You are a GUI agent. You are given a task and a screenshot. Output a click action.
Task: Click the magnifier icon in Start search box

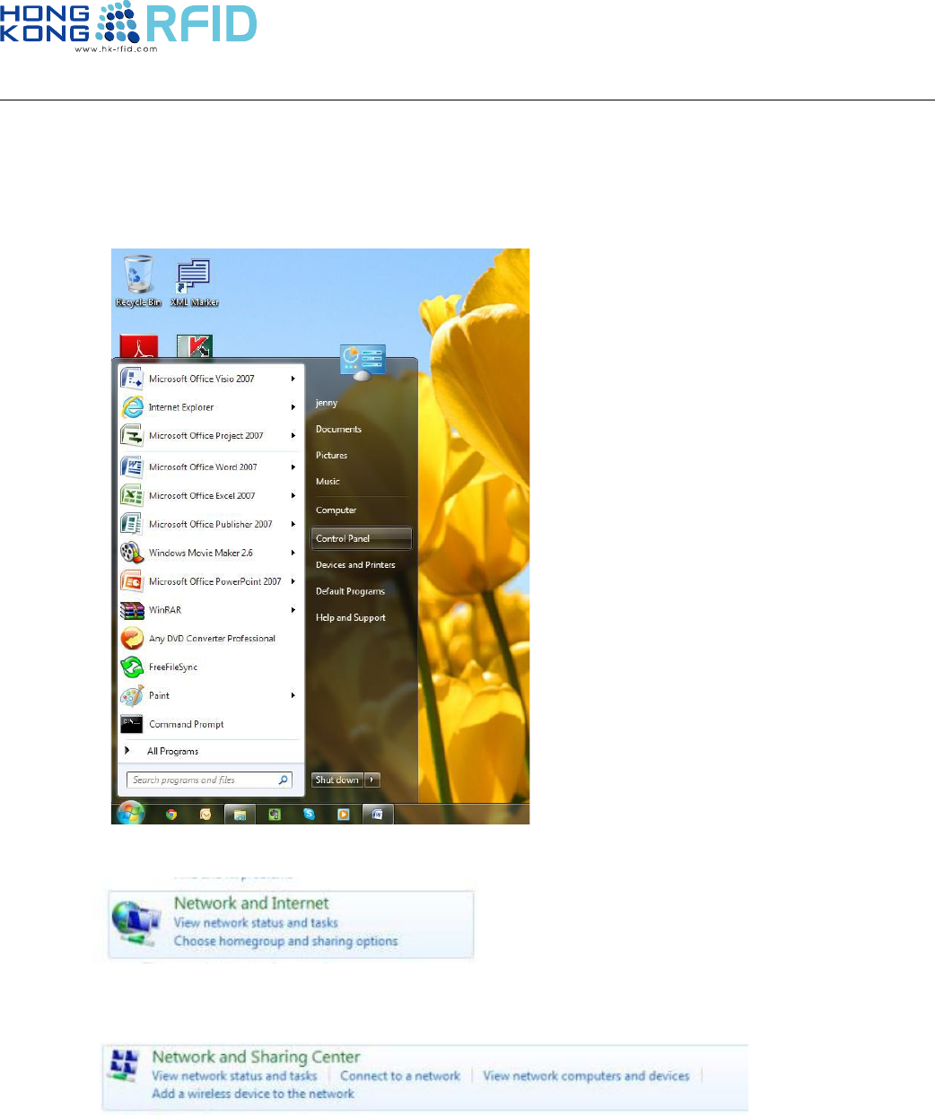[284, 780]
